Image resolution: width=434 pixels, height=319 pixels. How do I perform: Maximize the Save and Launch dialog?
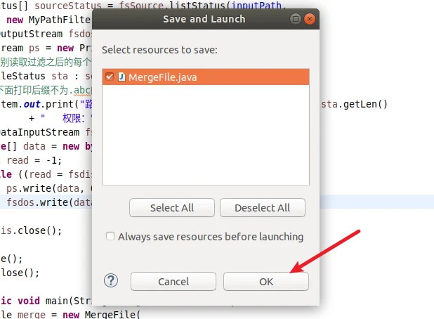click(x=296, y=19)
